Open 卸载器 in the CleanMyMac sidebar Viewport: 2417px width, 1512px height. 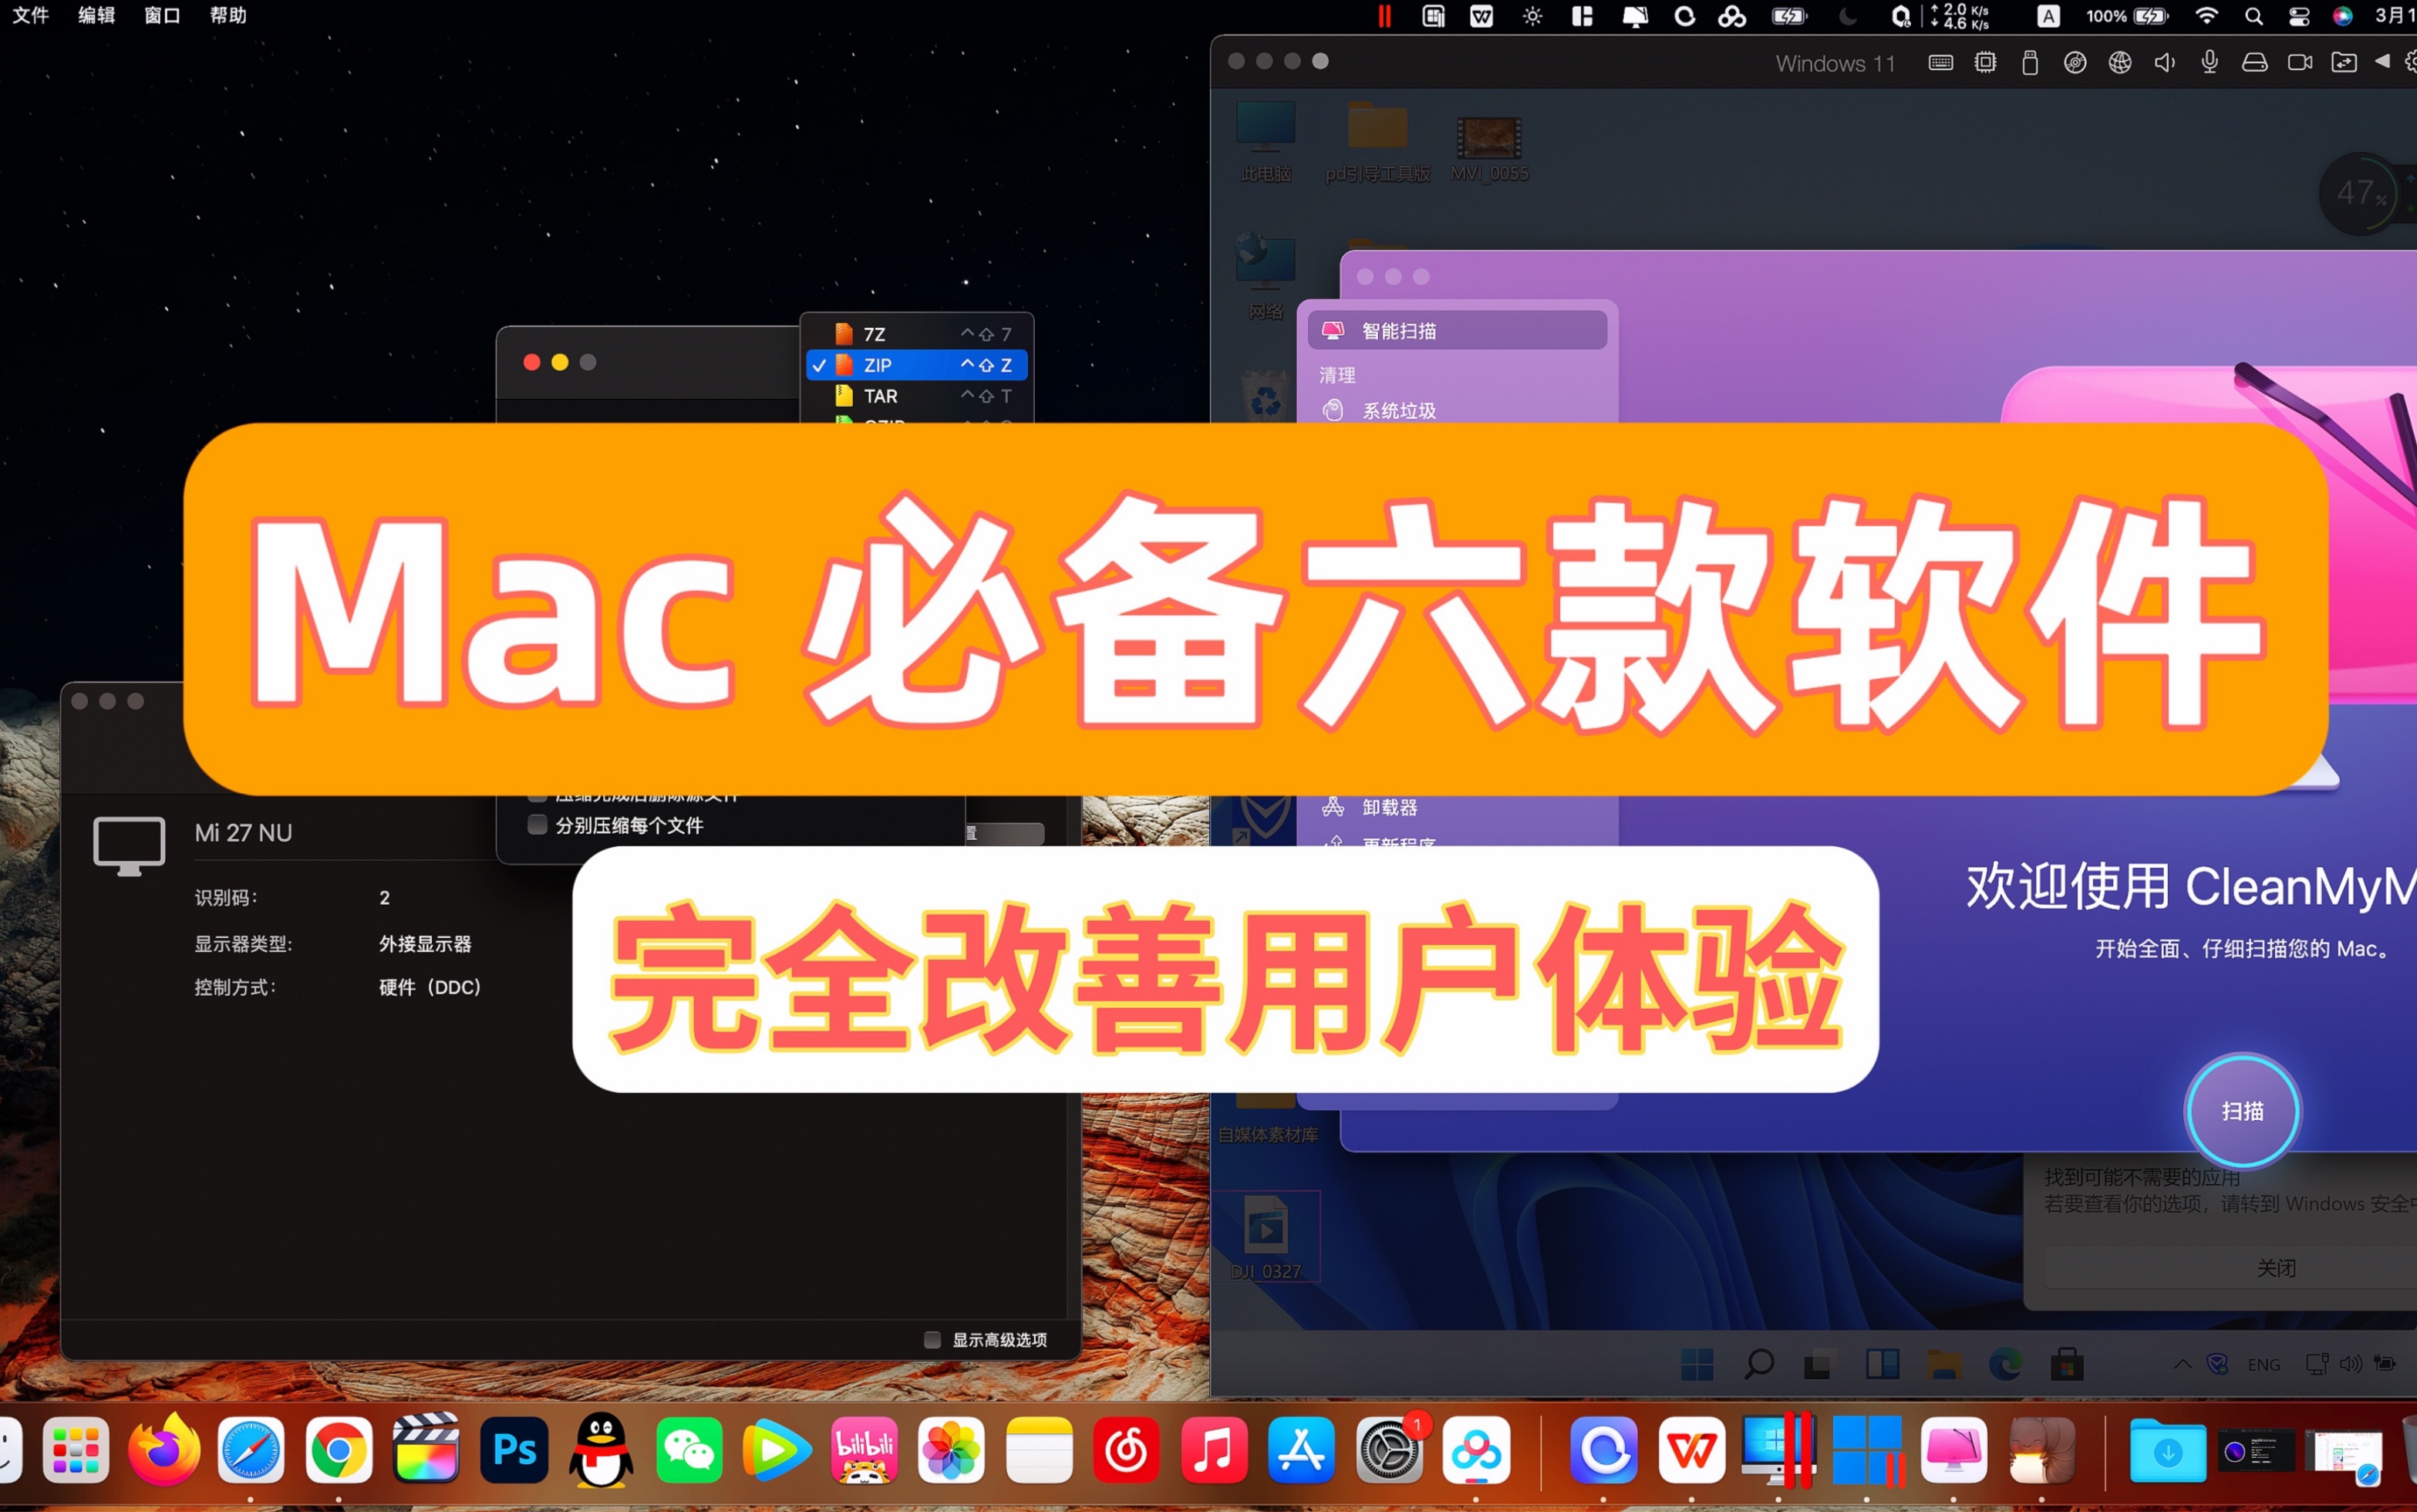(1456, 807)
